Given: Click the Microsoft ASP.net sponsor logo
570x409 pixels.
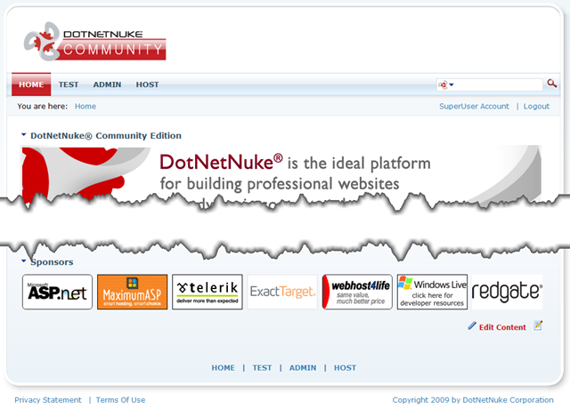Looking at the screenshot, I should pyautogui.click(x=57, y=292).
